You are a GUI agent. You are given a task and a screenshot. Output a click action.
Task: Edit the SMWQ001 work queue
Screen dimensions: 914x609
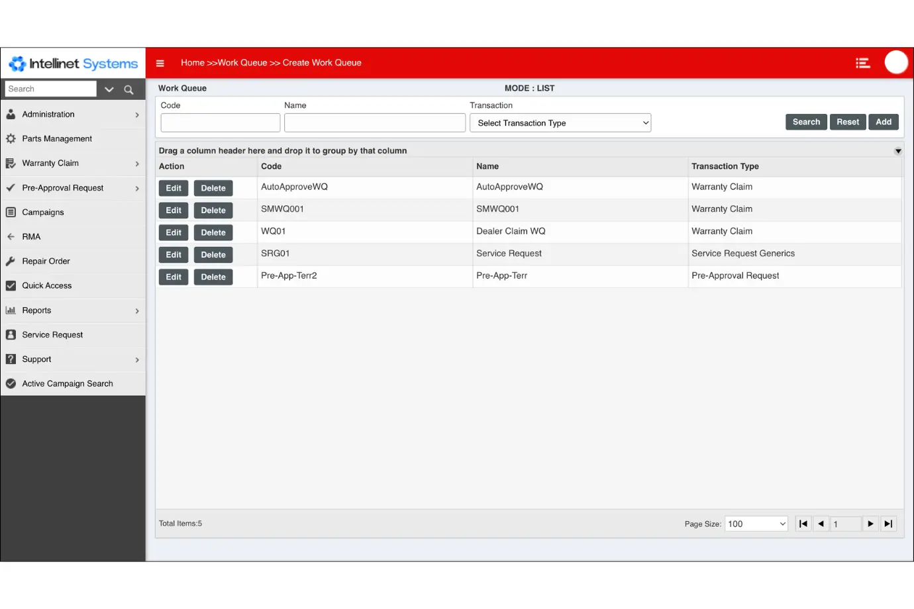[x=174, y=211]
